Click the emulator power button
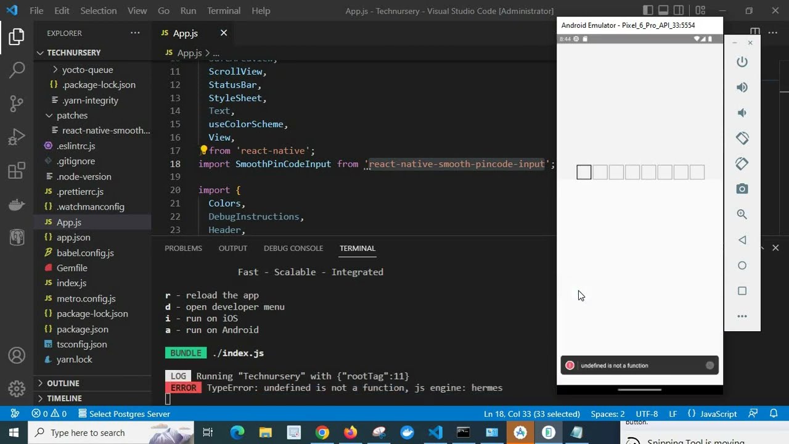The image size is (789, 444). (742, 62)
